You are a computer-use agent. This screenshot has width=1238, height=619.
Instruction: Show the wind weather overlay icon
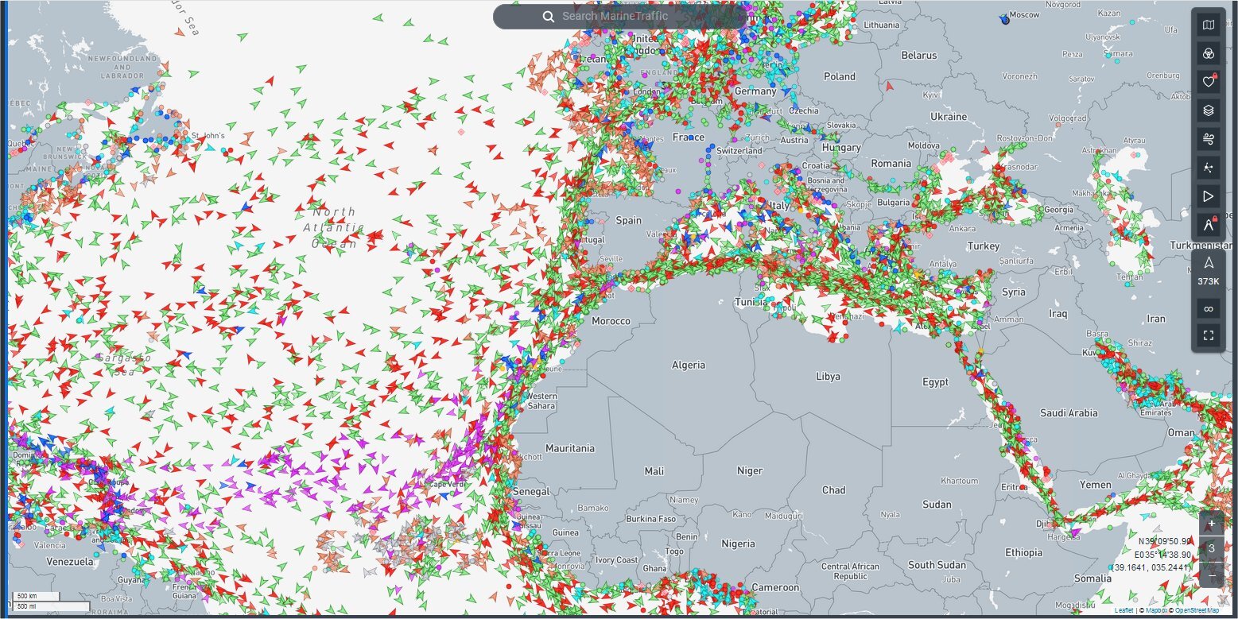[x=1208, y=139]
